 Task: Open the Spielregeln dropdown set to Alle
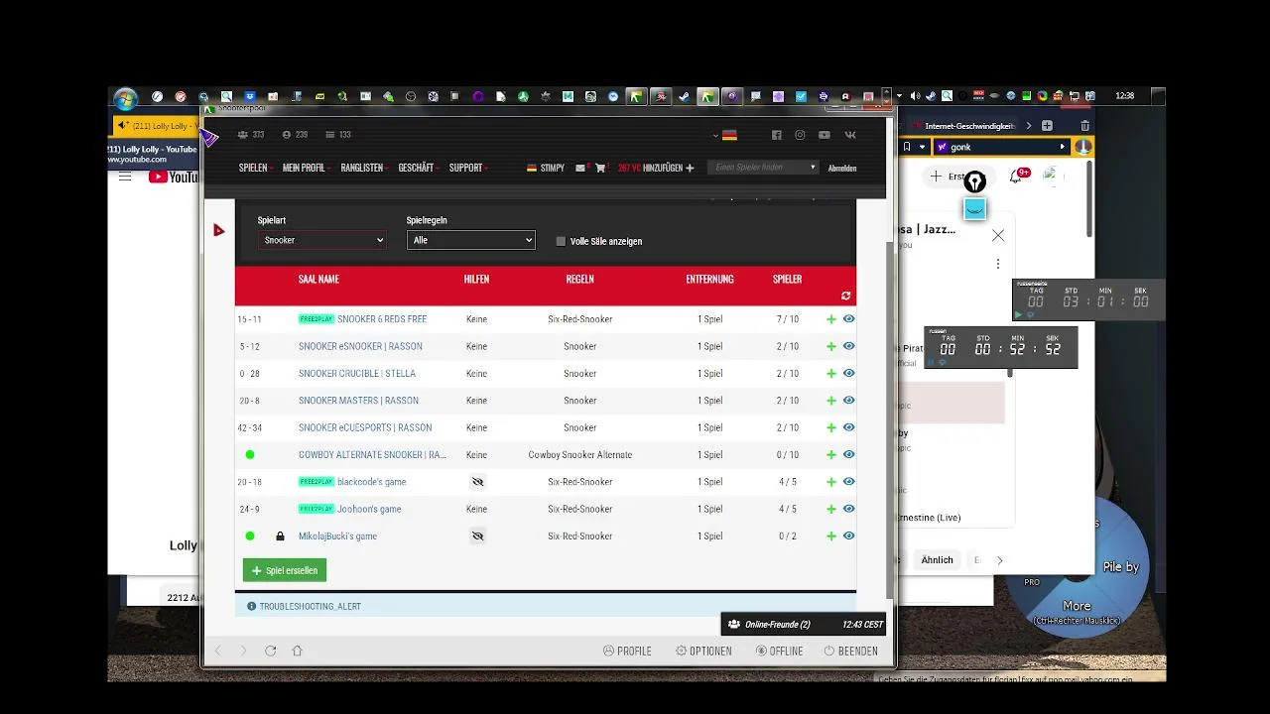click(x=470, y=240)
